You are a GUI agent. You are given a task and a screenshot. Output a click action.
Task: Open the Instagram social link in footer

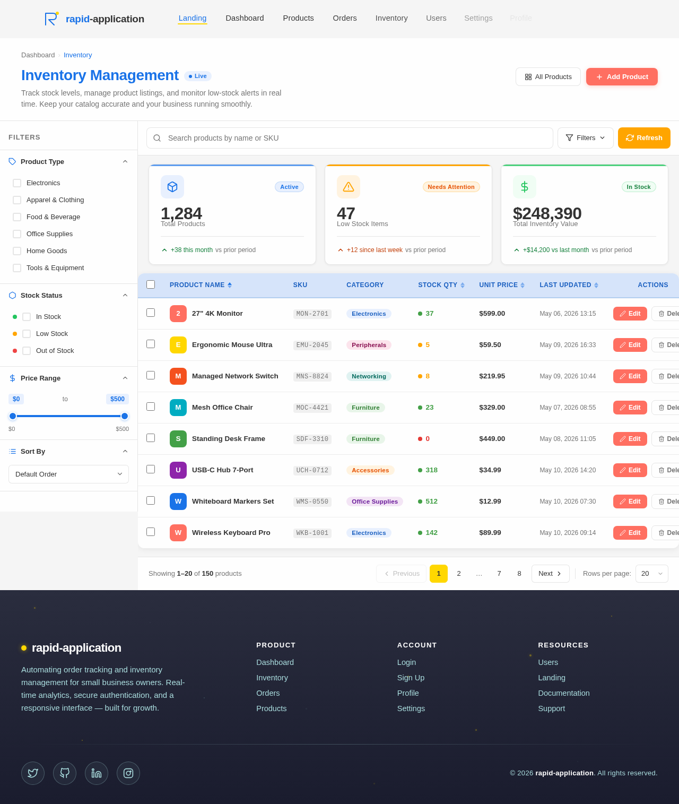point(128,773)
